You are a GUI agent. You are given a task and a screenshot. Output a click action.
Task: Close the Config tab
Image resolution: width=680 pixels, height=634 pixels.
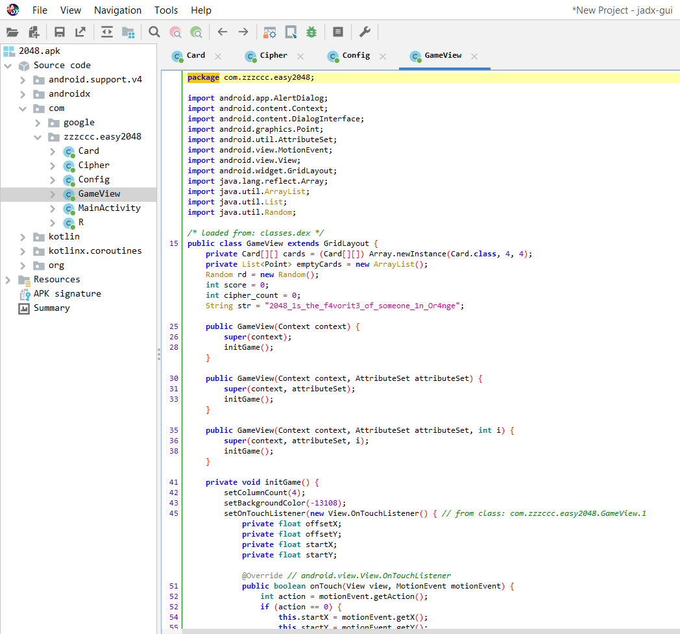(x=383, y=56)
